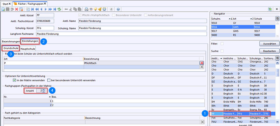
Task: Toggle Pflicht-/Wahlpflichtfach checkbox
Action: (x=80, y=15)
